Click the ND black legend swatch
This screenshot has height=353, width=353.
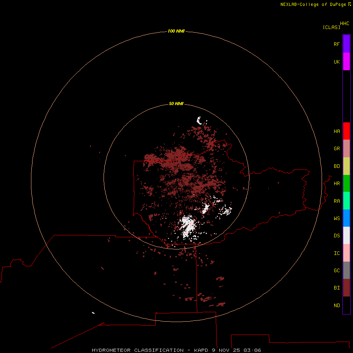[x=346, y=305]
